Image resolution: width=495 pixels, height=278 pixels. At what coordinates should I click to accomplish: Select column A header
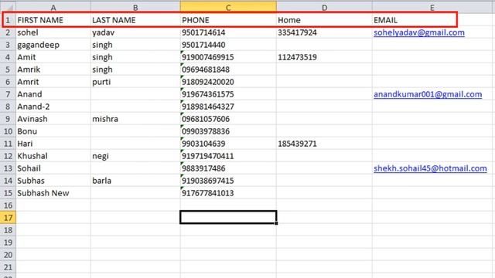coord(53,7)
